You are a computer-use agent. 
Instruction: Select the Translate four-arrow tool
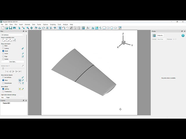click(x=31, y=28)
